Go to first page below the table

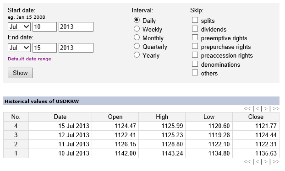pyautogui.click(x=247, y=161)
